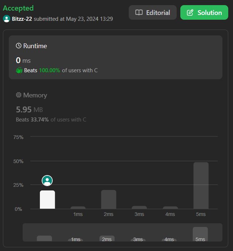The image size is (233, 251).
Task: Click the Editorial book icon
Action: [139, 12]
